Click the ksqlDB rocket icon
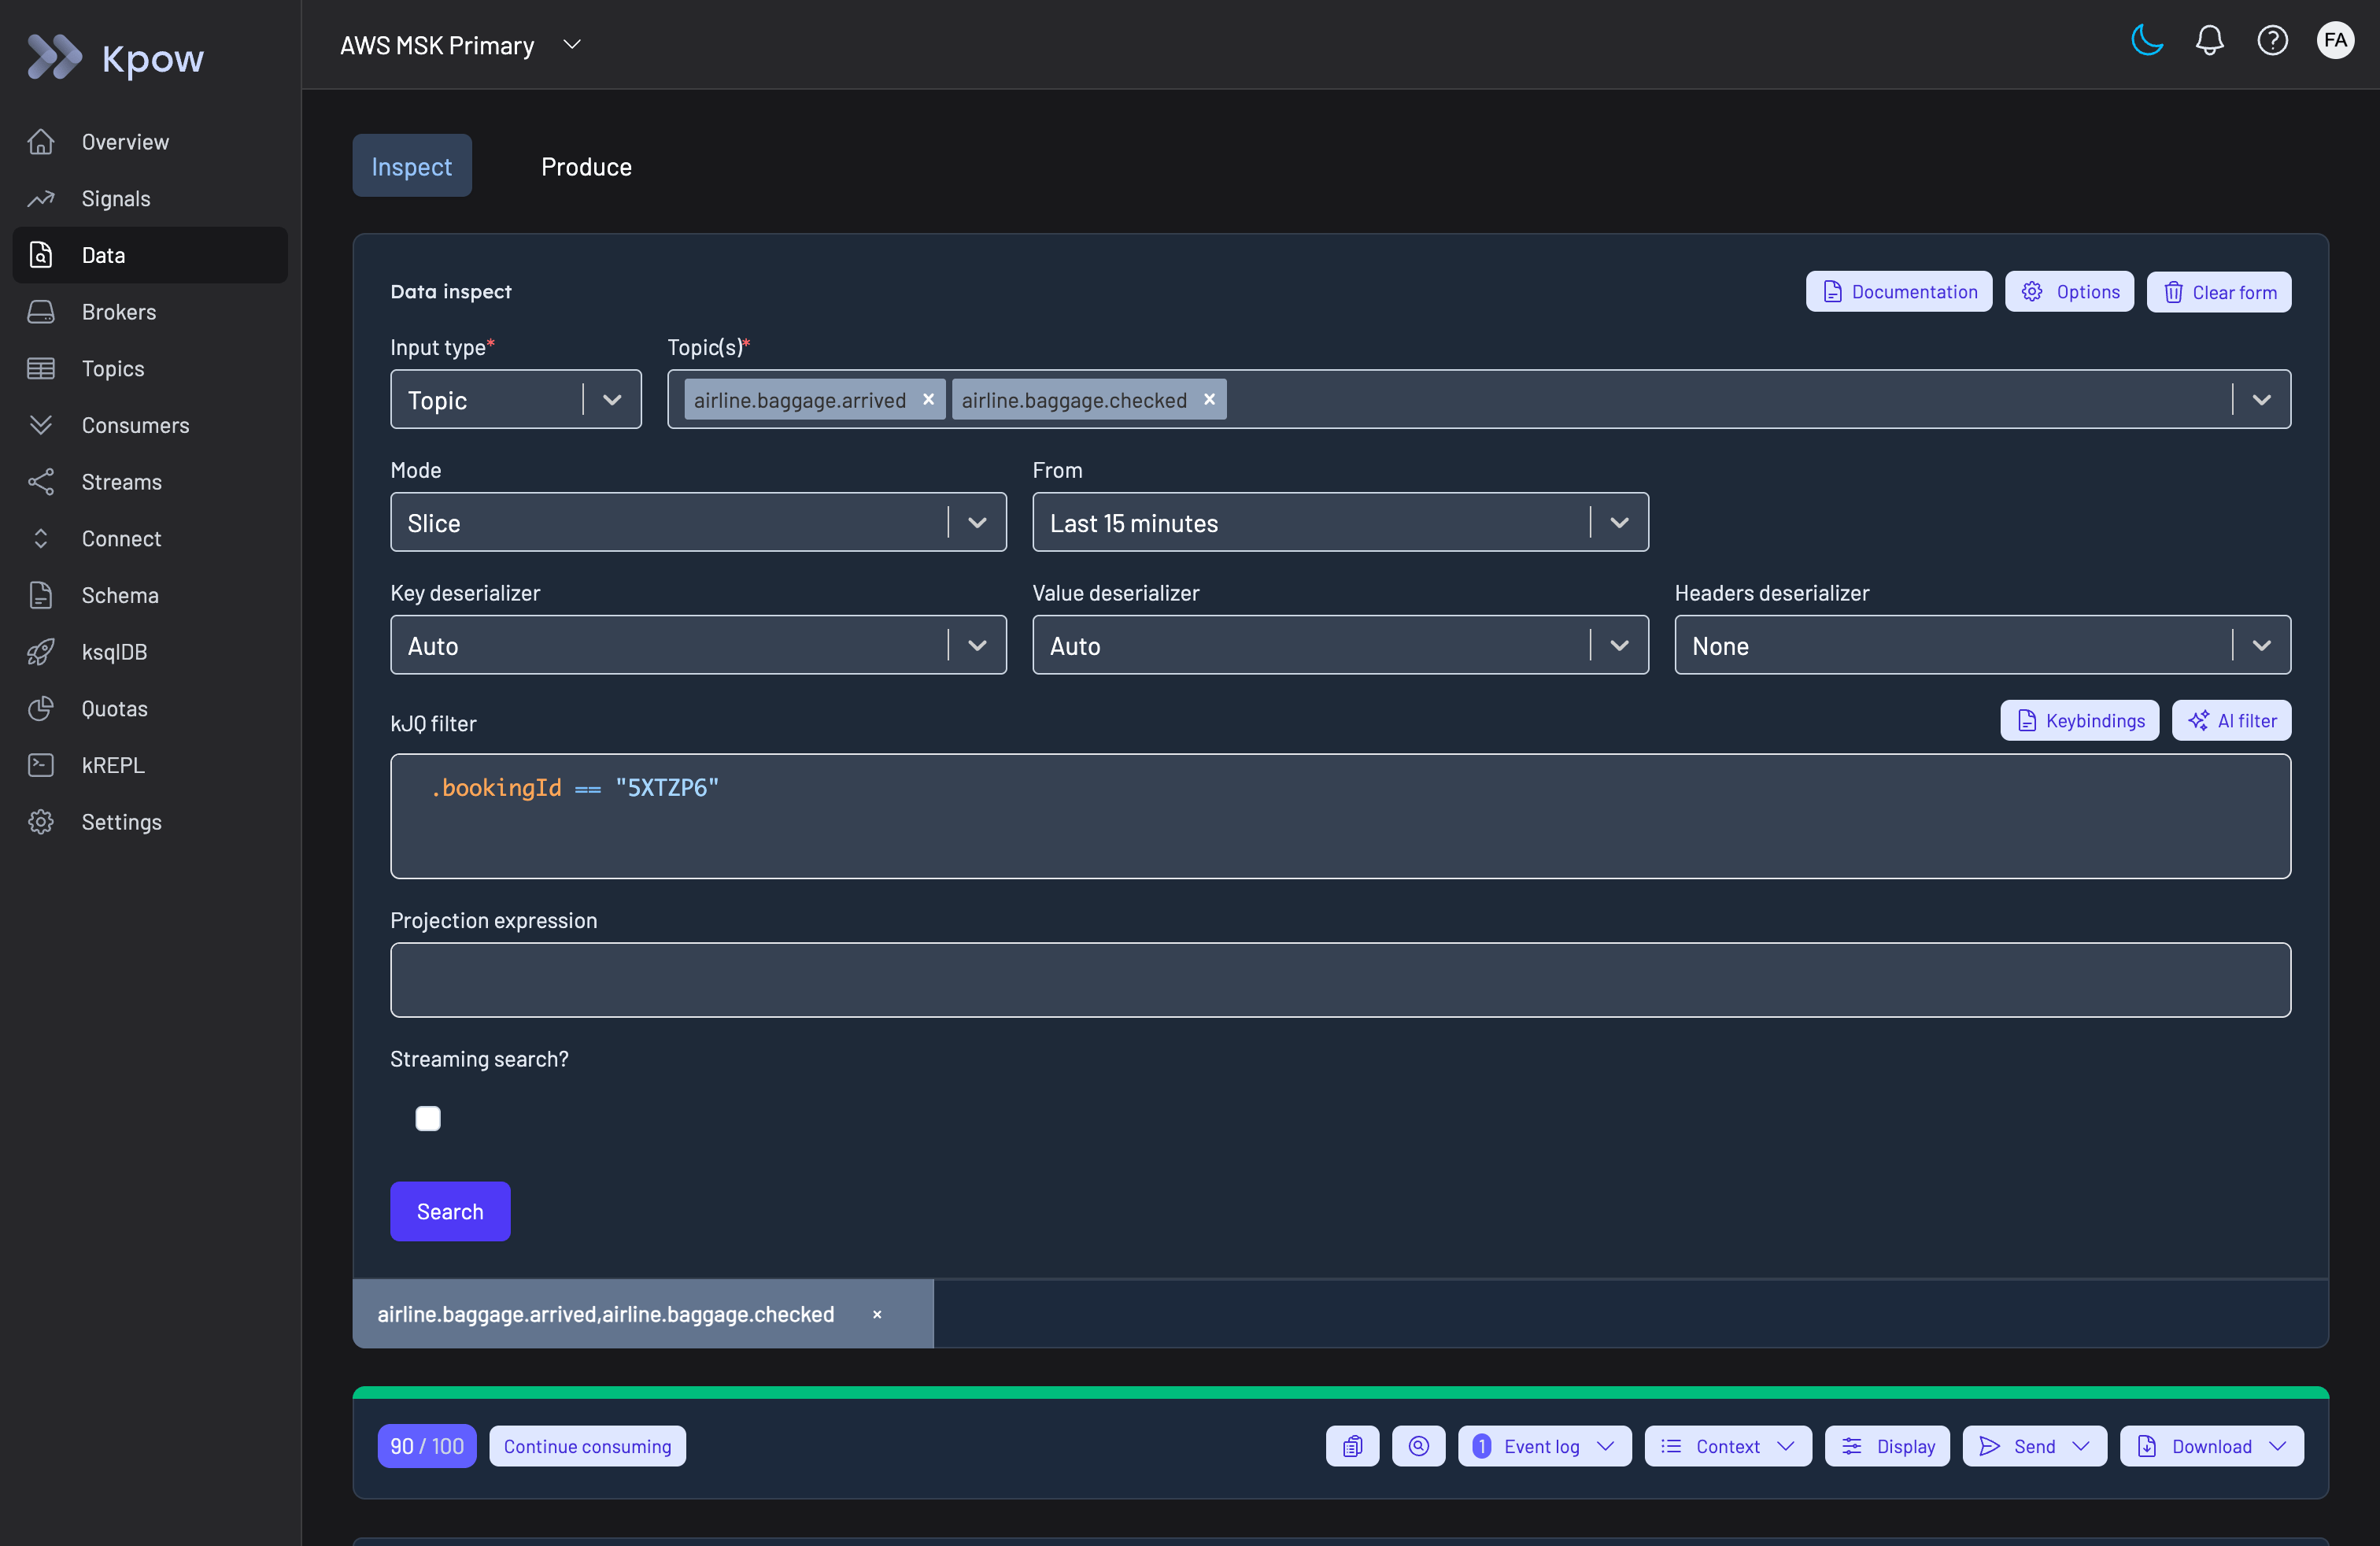 [41, 652]
